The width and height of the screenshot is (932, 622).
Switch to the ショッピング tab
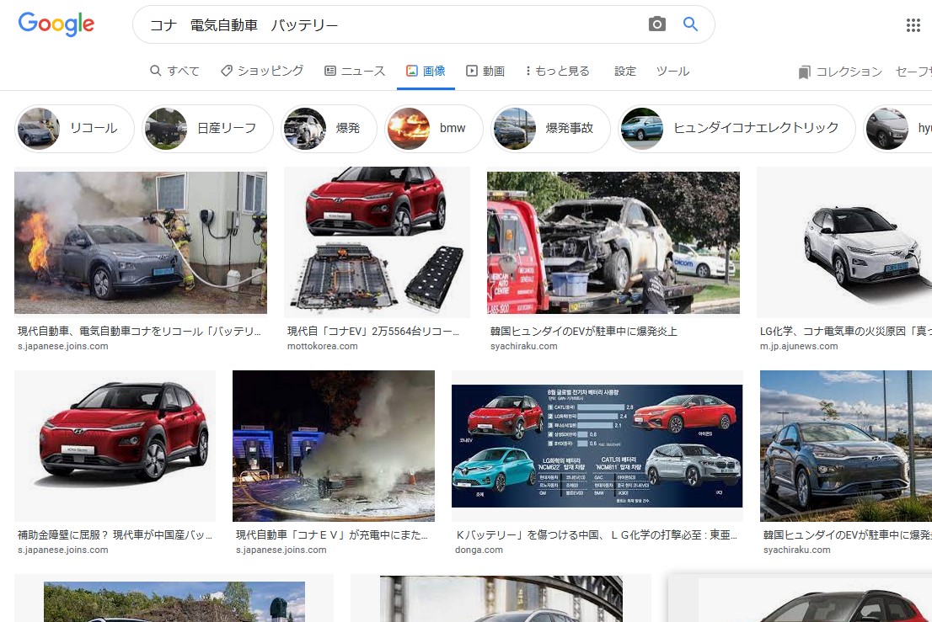coord(261,72)
